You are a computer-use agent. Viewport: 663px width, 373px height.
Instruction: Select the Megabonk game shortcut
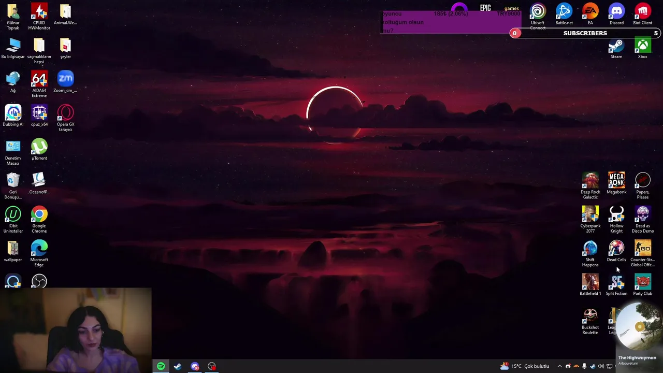(616, 183)
